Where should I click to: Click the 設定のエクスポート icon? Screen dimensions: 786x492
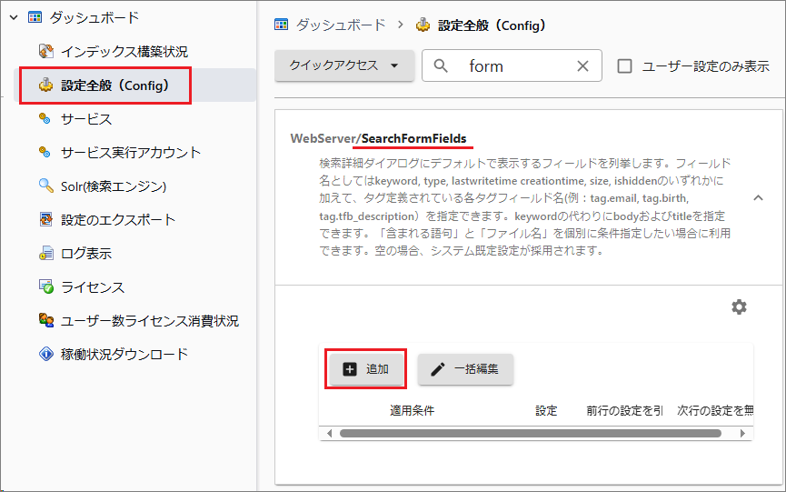click(x=45, y=220)
